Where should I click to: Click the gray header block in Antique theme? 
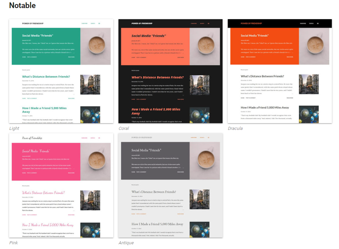[155, 161]
